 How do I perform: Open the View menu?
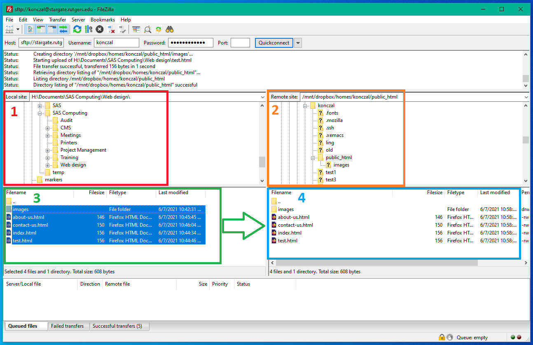point(38,20)
